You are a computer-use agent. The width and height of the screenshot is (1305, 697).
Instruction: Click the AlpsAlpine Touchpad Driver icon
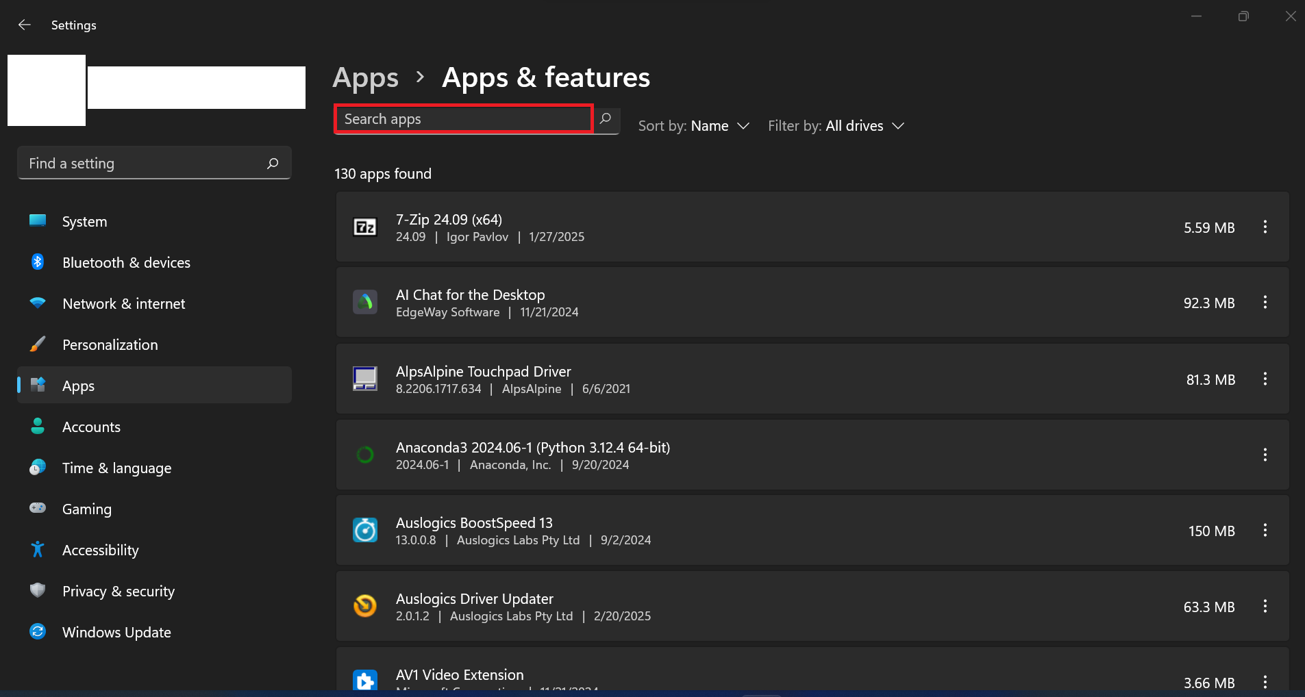click(x=365, y=379)
